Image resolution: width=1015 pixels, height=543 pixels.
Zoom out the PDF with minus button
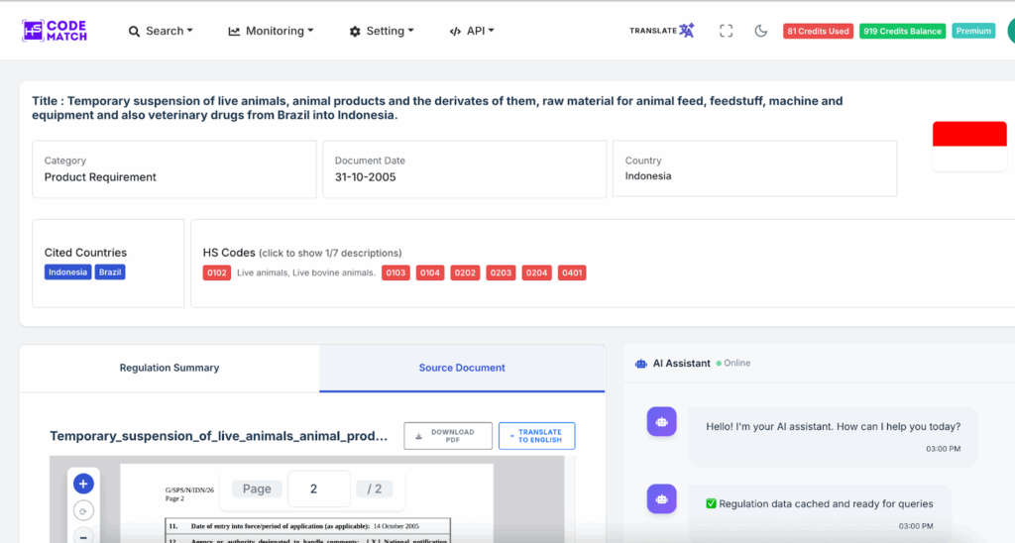(83, 536)
